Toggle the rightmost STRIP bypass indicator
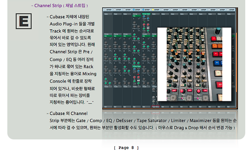 (x=228, y=10)
